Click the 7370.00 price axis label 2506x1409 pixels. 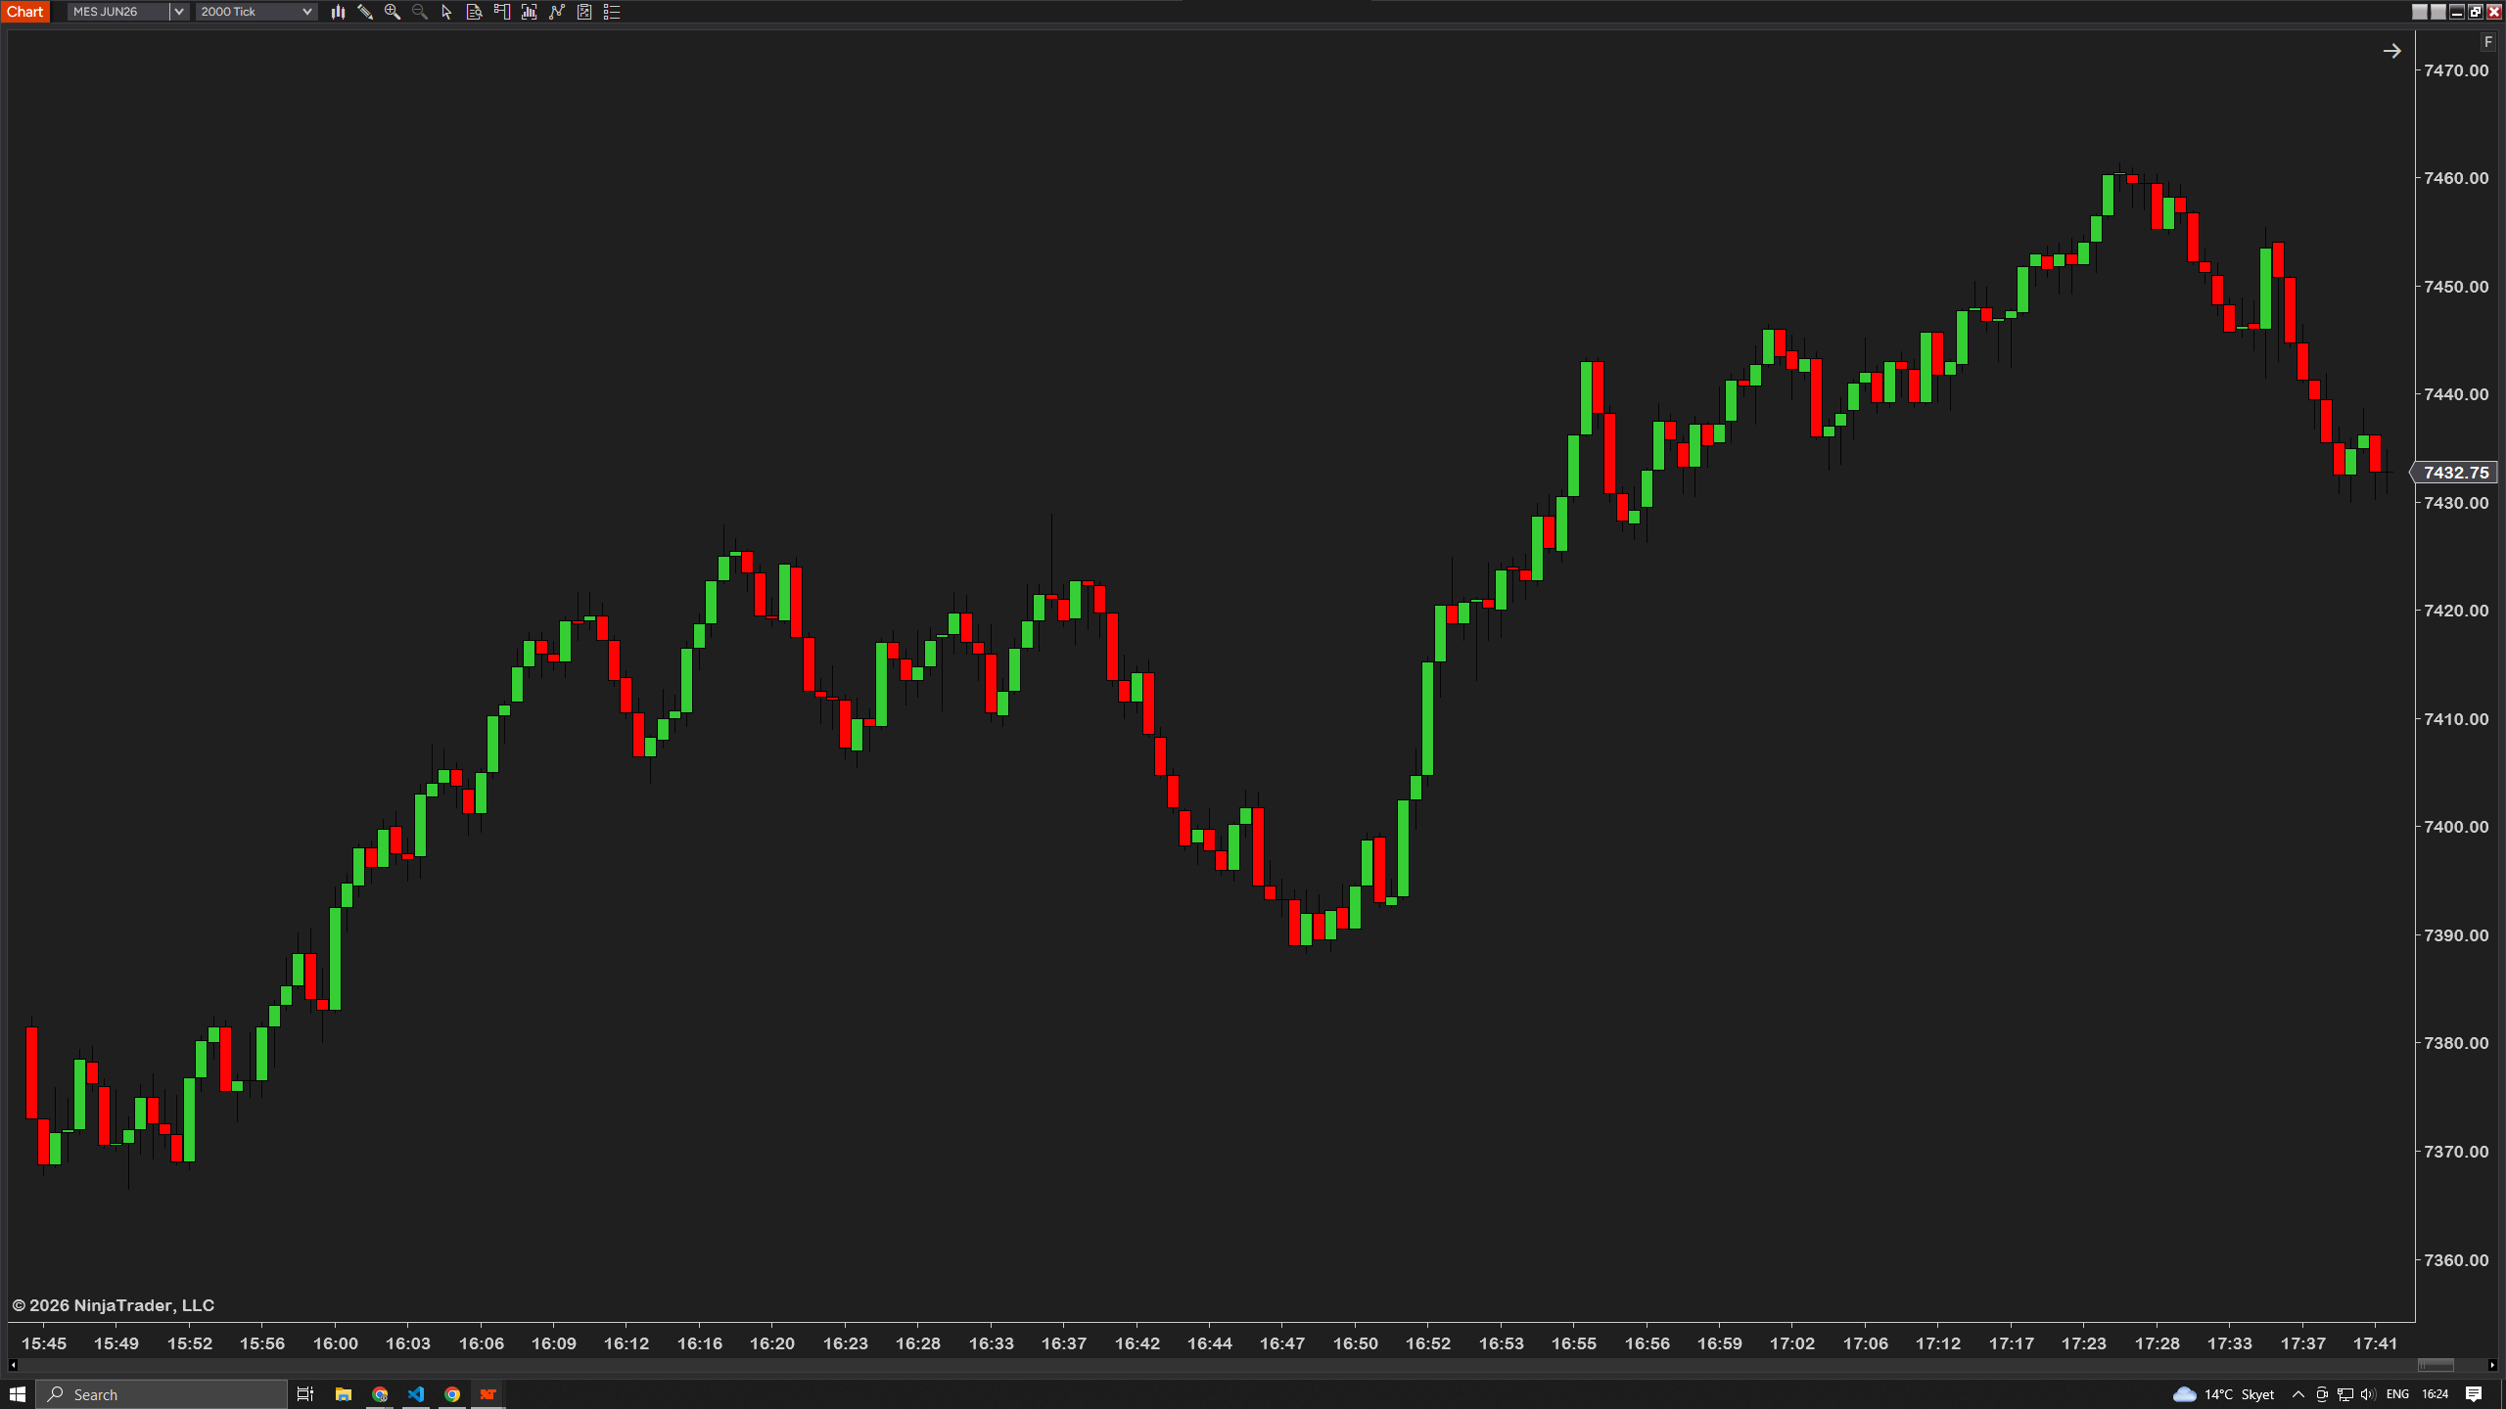tap(2455, 1152)
